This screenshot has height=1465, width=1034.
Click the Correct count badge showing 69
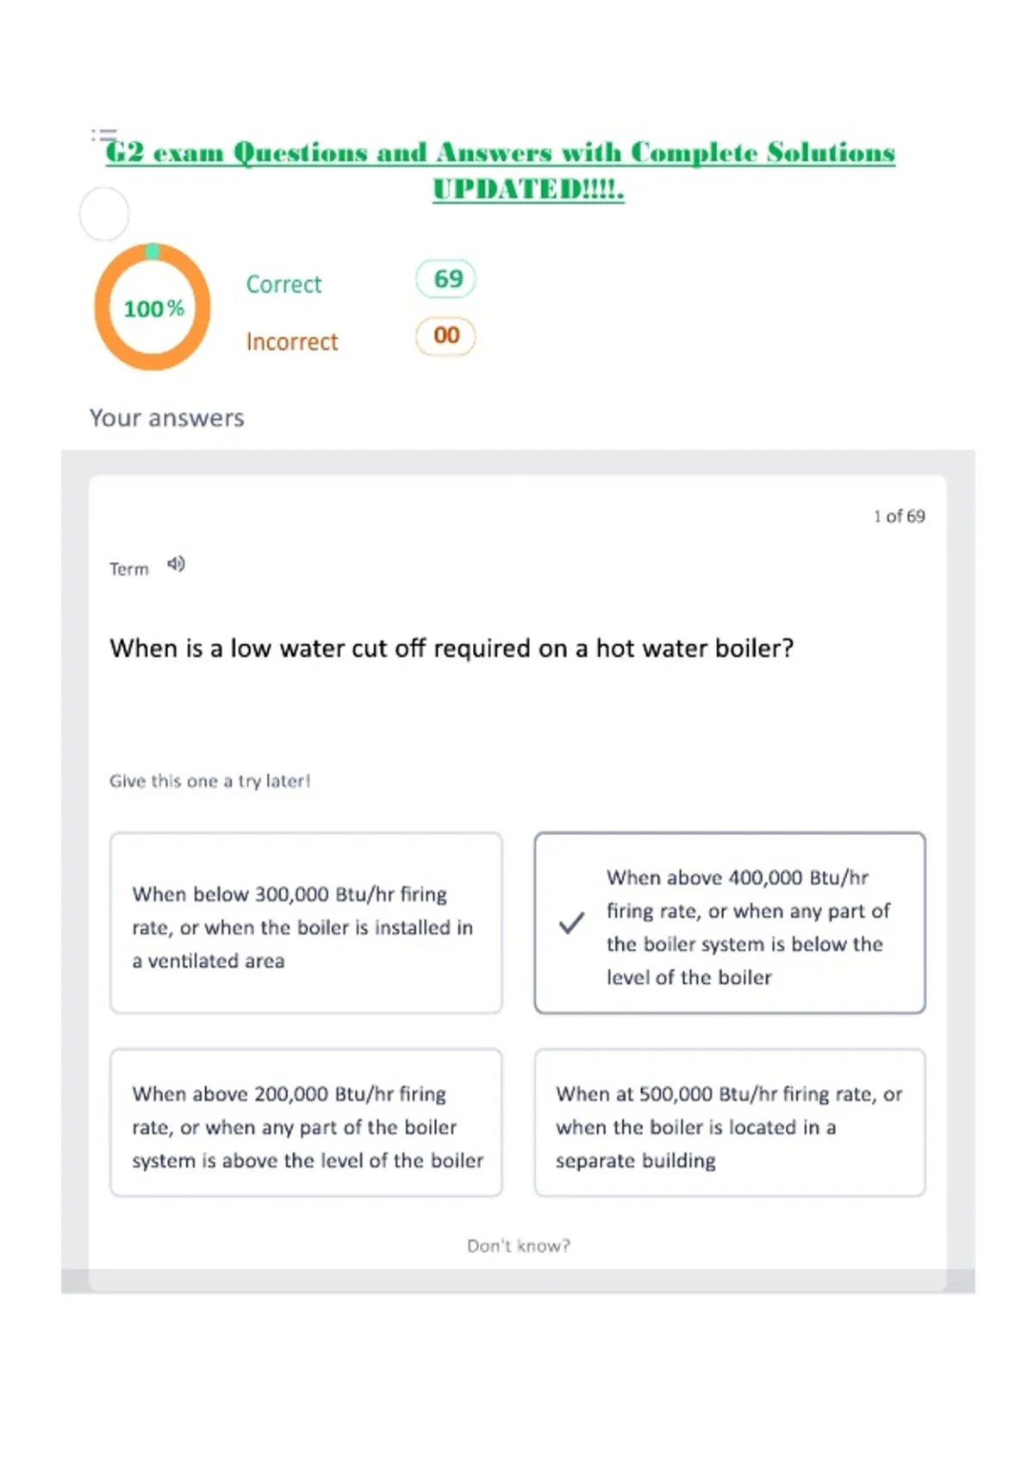pyautogui.click(x=446, y=278)
